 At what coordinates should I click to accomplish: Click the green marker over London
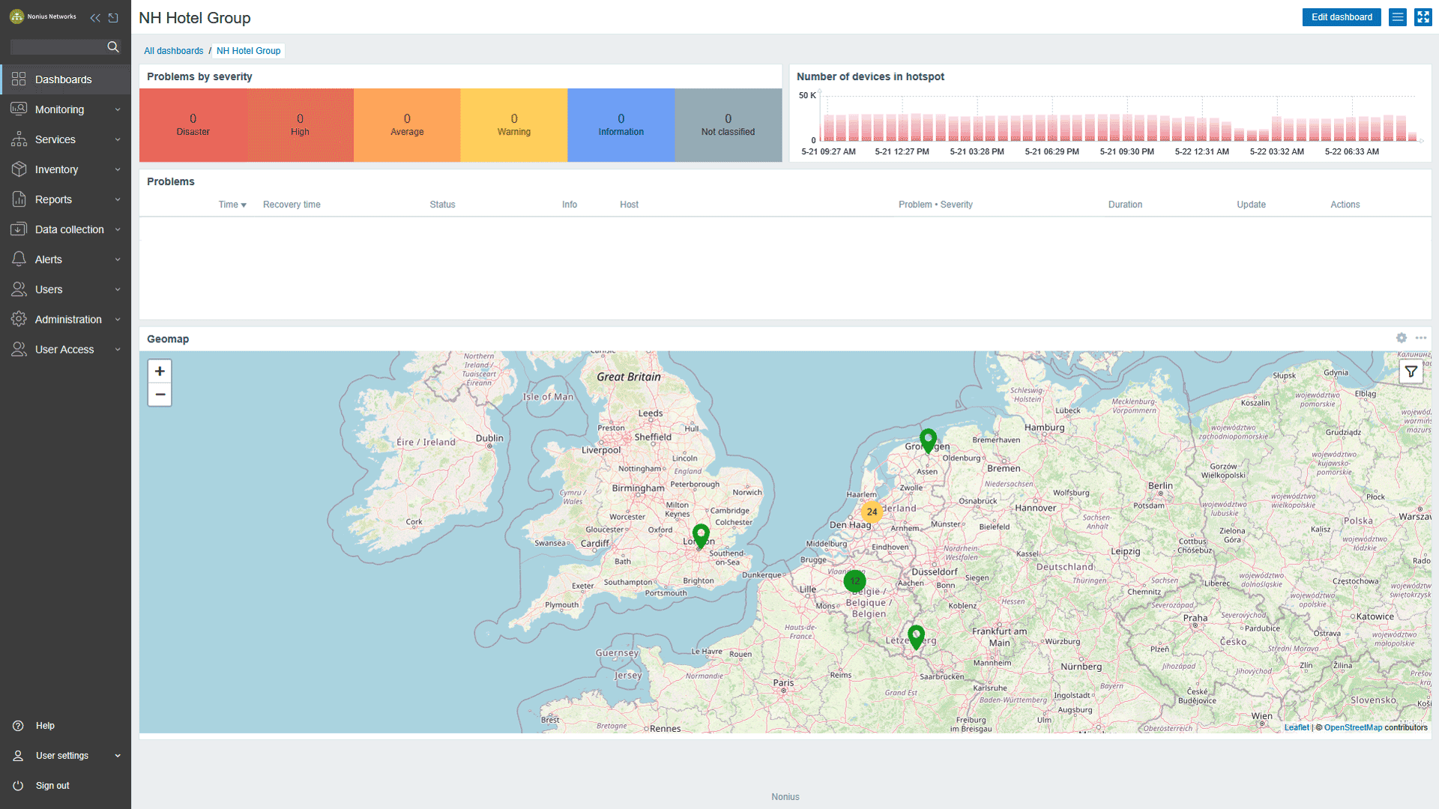pos(701,534)
